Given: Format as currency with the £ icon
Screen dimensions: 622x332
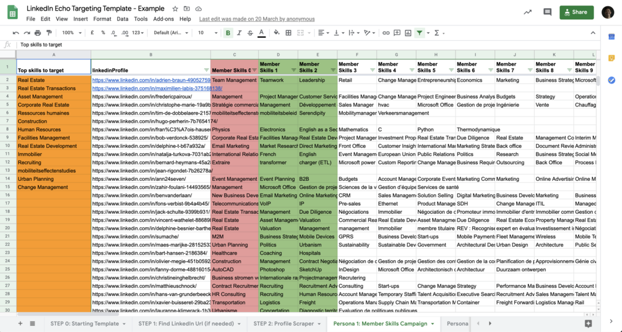Looking at the screenshot, I should 92,33.
